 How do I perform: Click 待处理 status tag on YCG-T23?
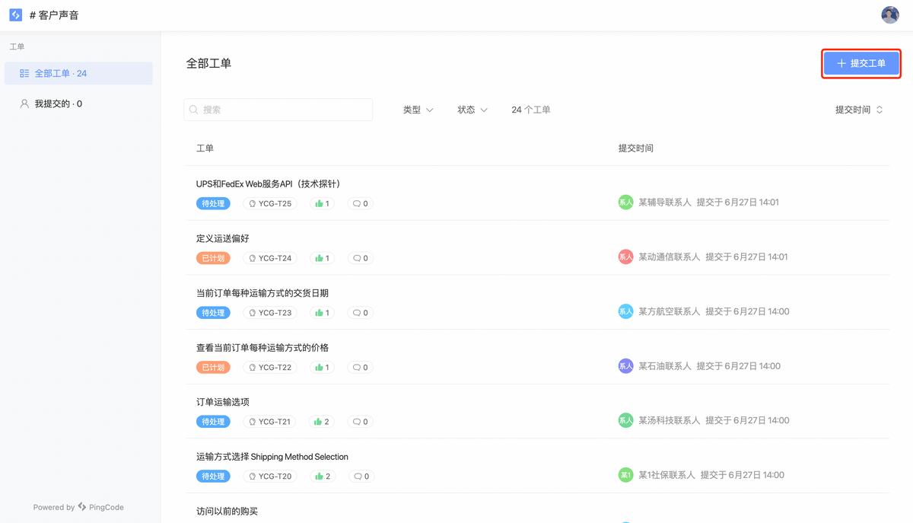pos(213,313)
